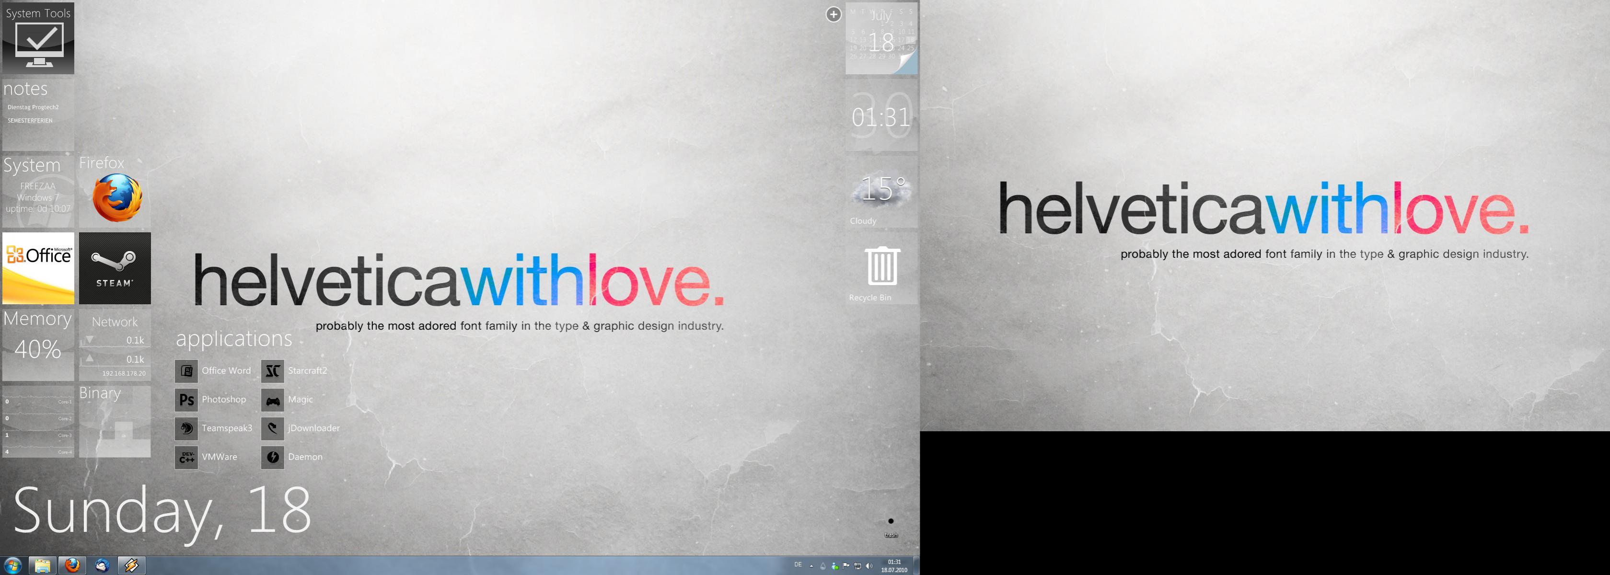
Task: Open the Action Center flag icon
Action: [846, 566]
